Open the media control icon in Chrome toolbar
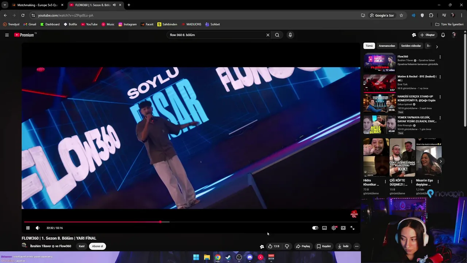The image size is (467, 263). click(444, 15)
